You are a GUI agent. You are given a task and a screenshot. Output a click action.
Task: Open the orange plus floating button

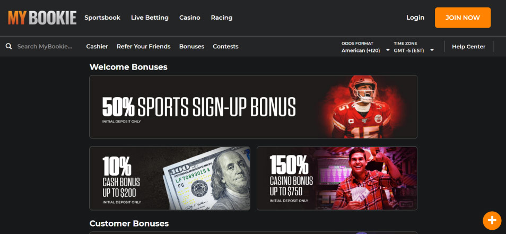(492, 220)
